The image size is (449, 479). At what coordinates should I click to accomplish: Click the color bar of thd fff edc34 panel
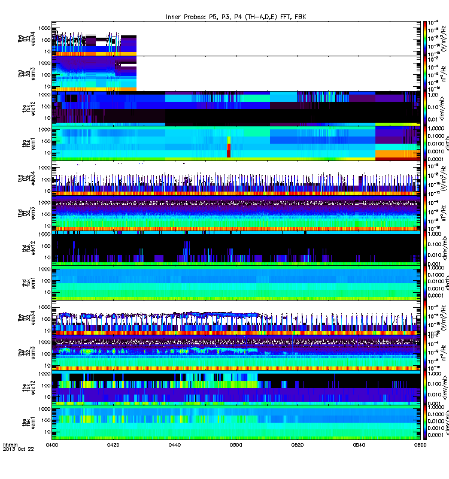(x=425, y=178)
